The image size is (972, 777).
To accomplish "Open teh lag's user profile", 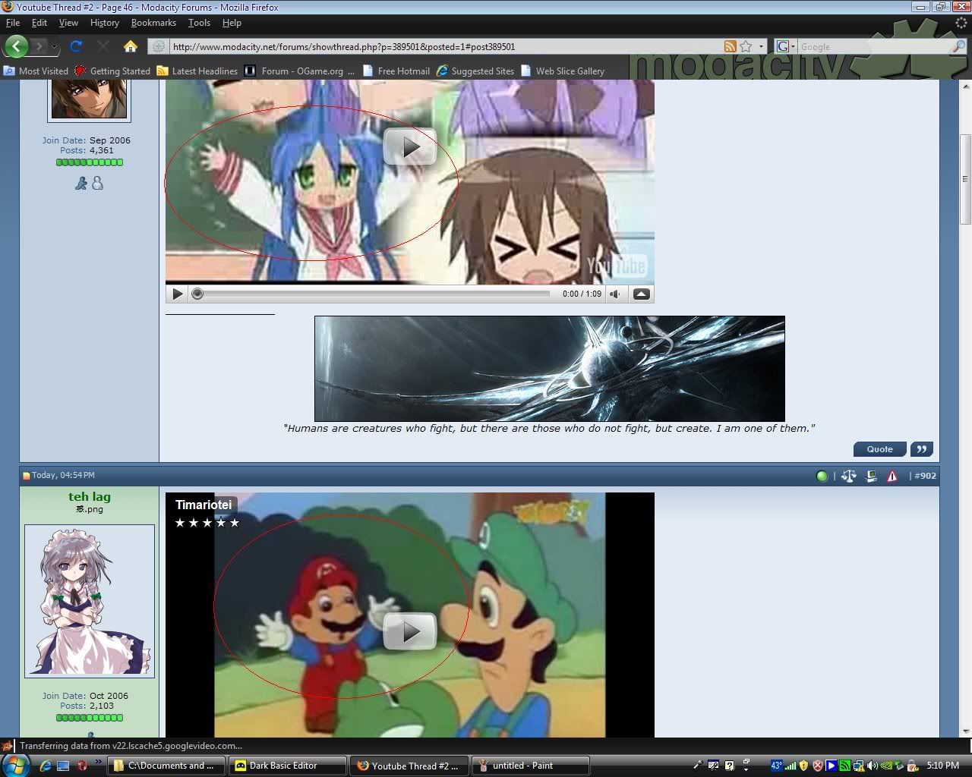I will (x=90, y=497).
